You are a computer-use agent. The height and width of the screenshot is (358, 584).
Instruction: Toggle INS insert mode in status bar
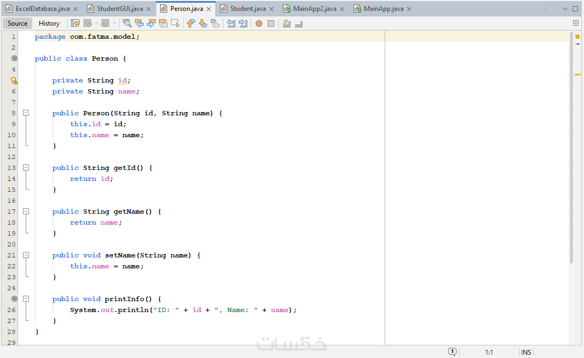click(x=526, y=352)
